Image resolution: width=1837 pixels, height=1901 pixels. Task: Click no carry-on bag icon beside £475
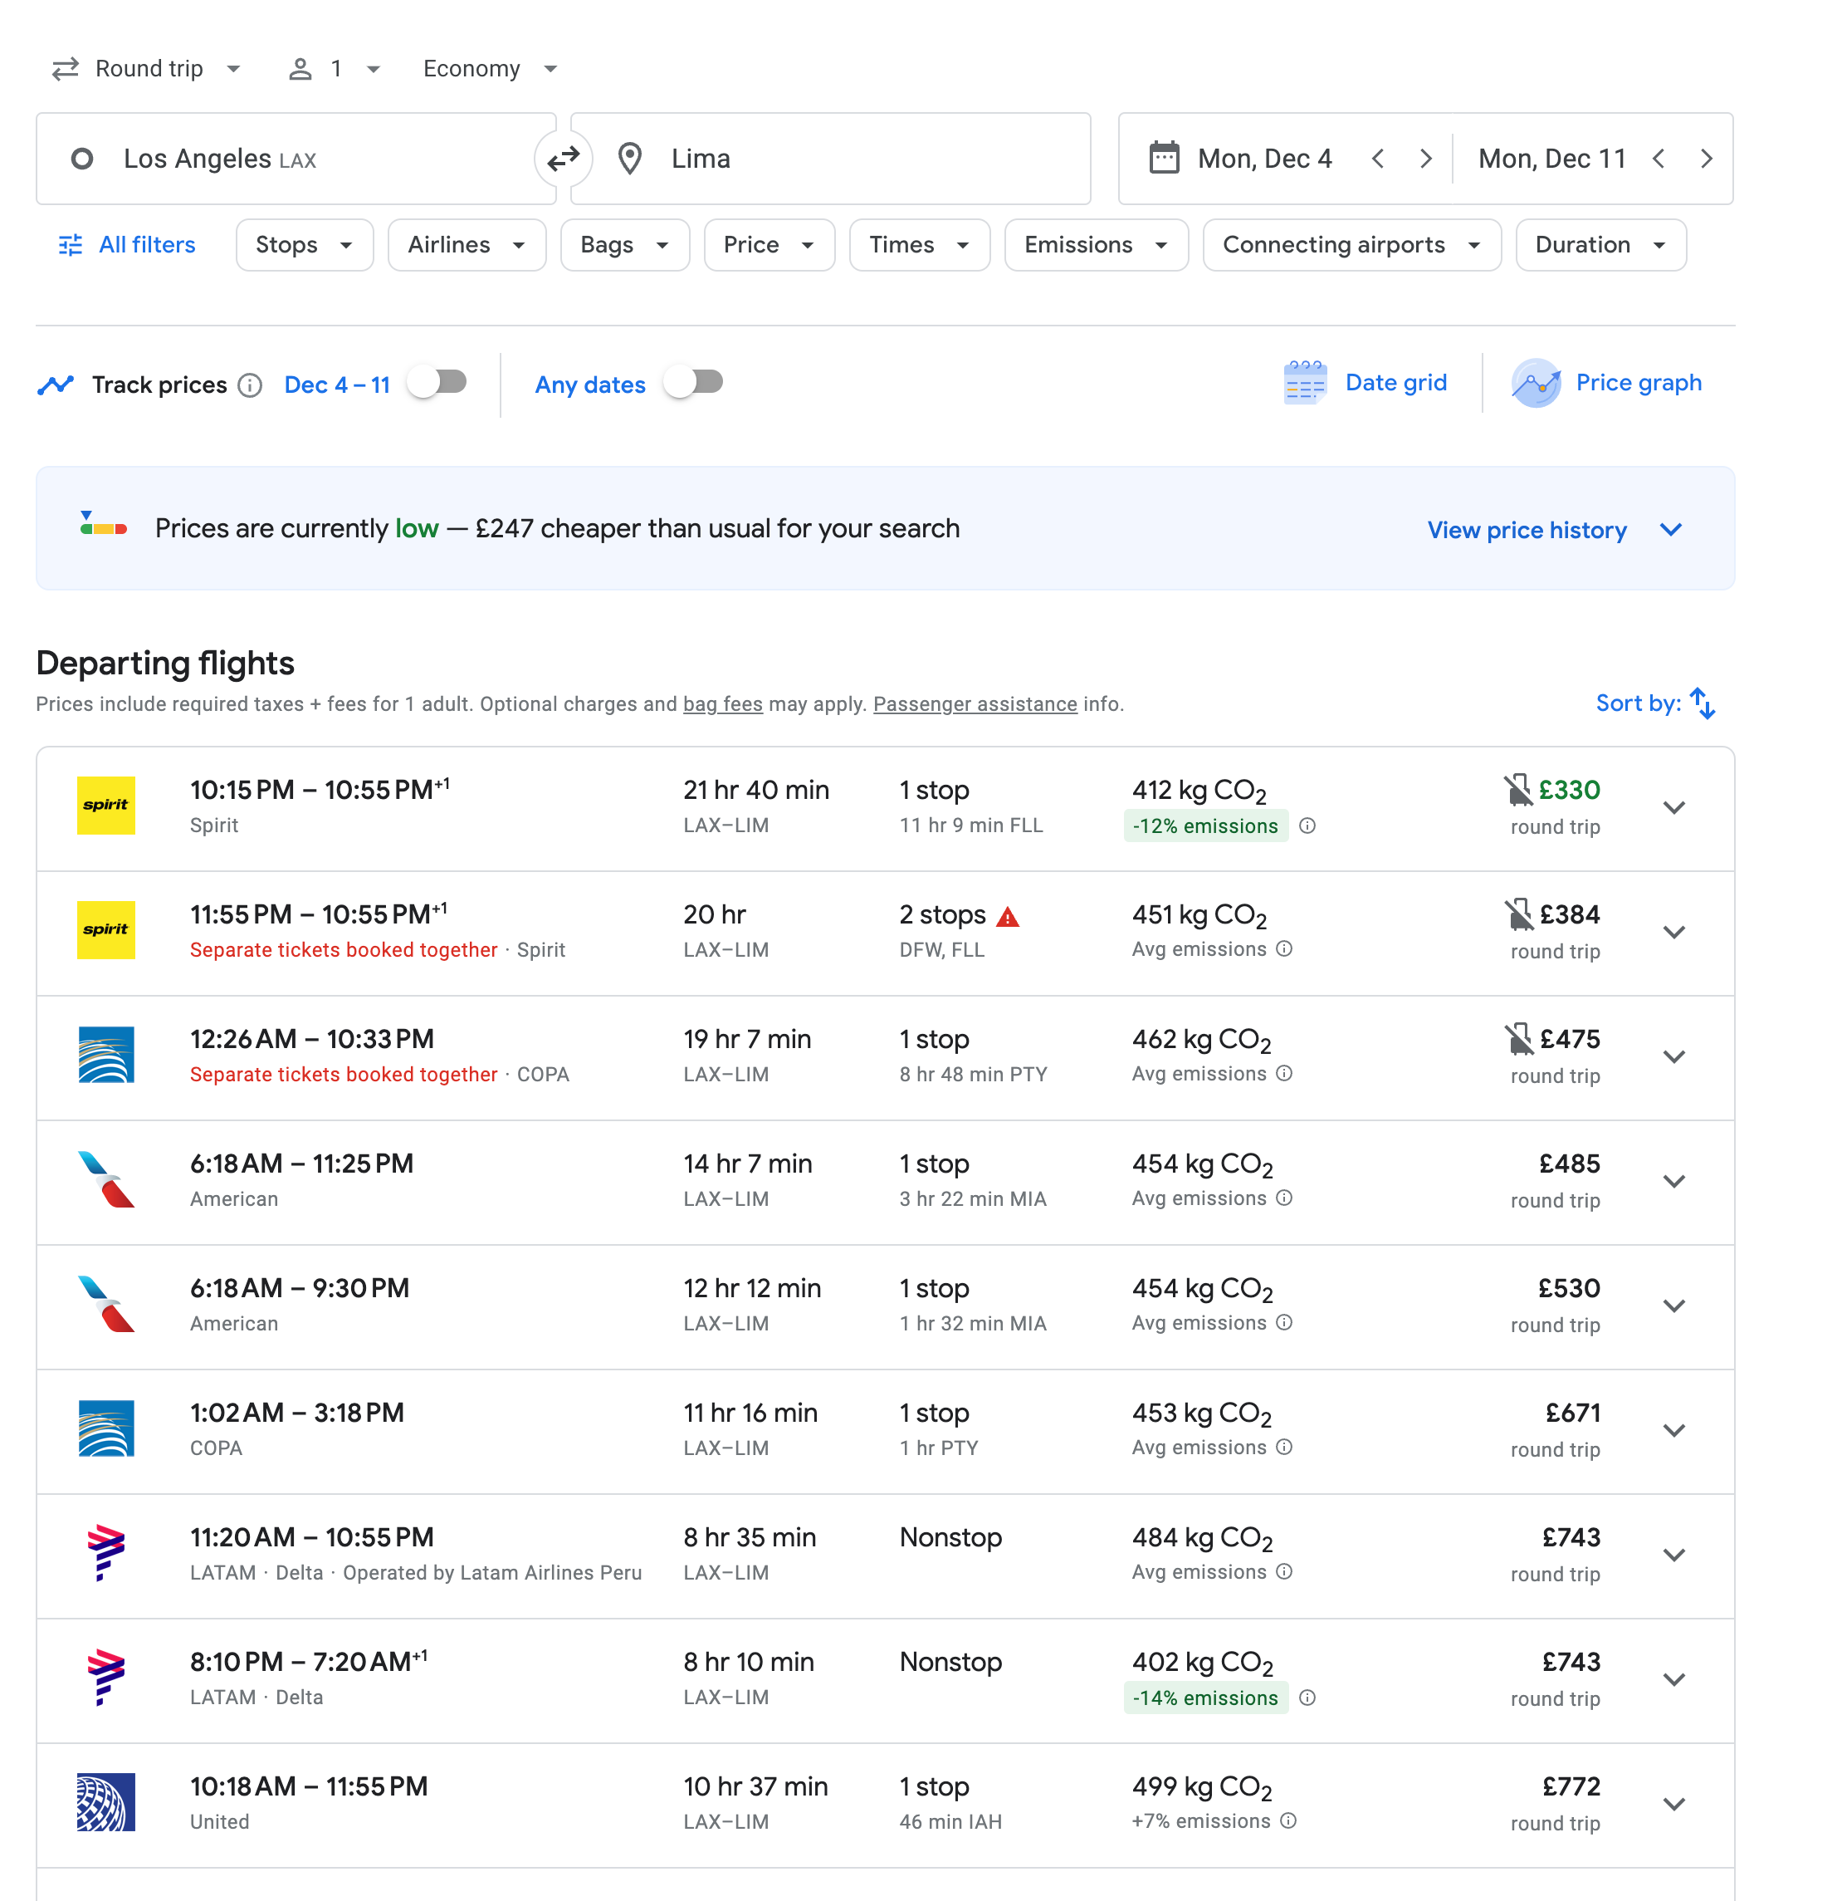pos(1518,1039)
